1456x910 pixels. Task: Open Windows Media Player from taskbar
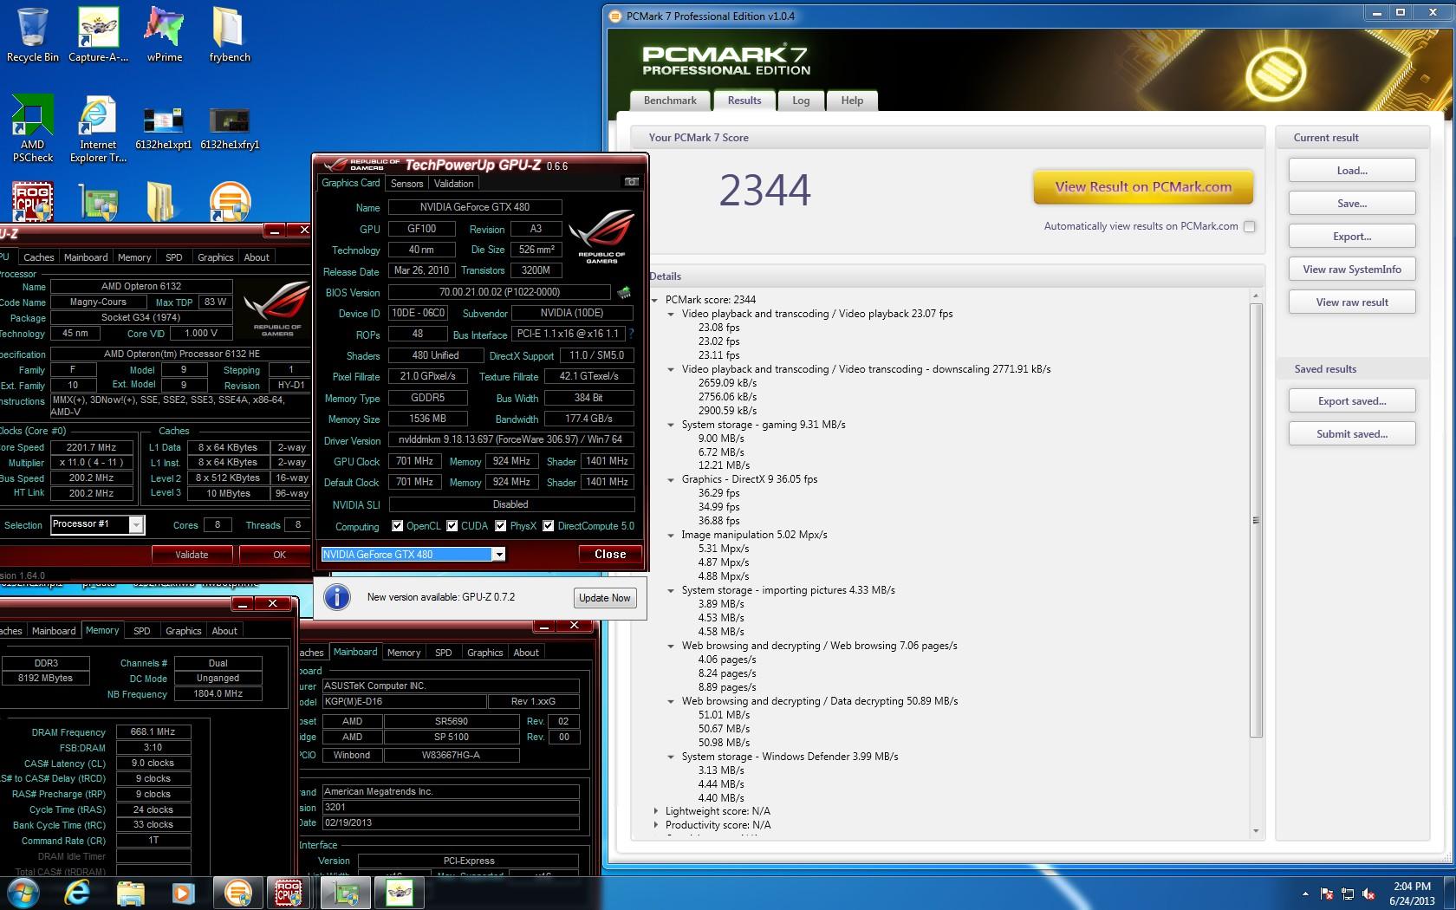(x=183, y=893)
